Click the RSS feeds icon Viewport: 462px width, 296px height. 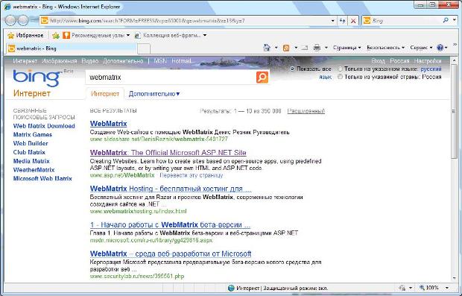(x=286, y=48)
